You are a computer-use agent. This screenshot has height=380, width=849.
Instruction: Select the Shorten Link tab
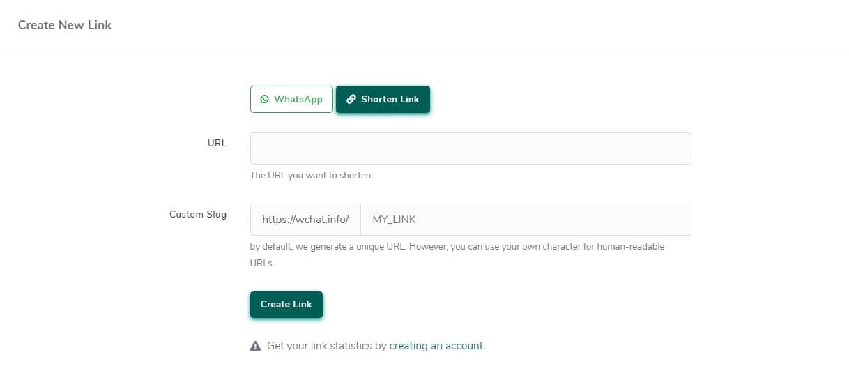pos(383,99)
